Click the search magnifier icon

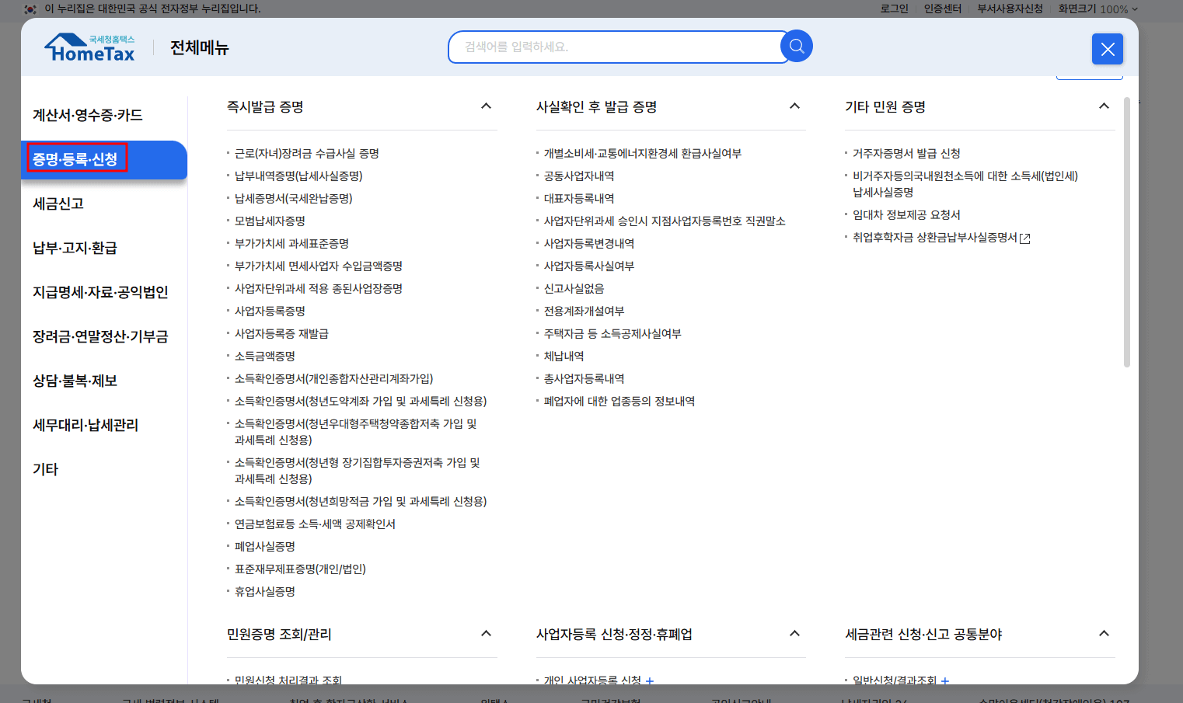tap(796, 46)
